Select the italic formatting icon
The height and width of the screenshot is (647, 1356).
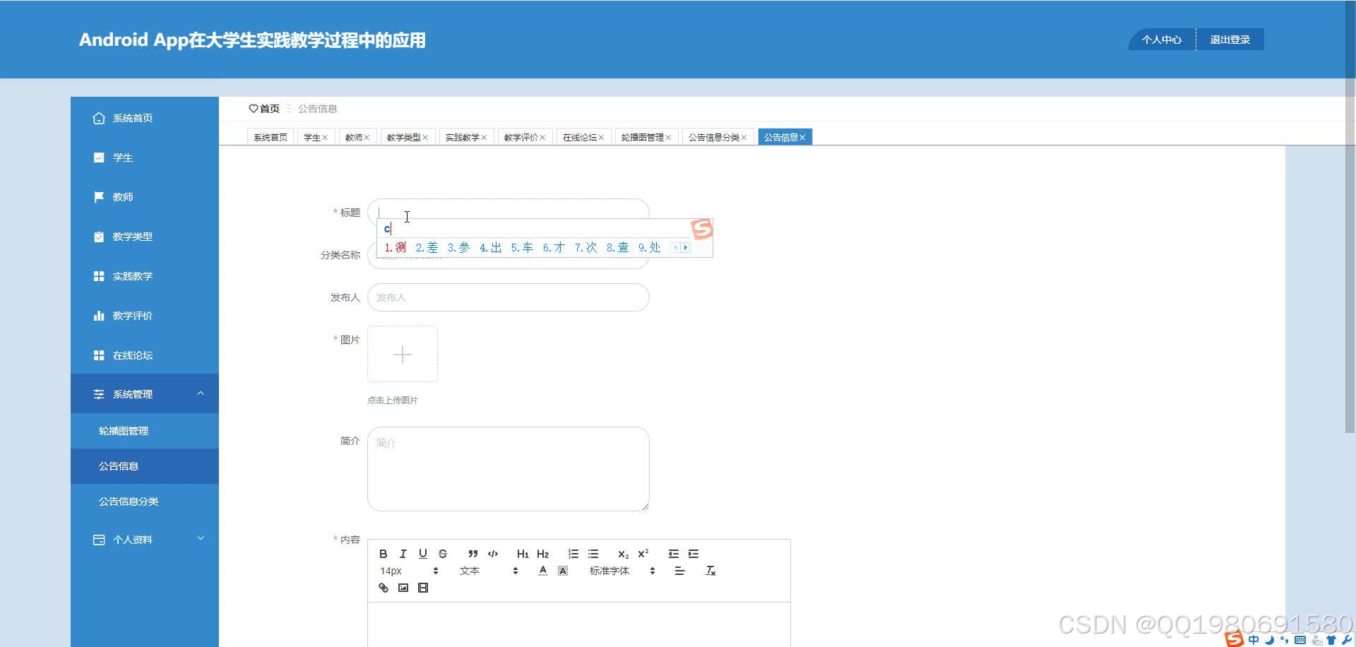[x=403, y=554]
